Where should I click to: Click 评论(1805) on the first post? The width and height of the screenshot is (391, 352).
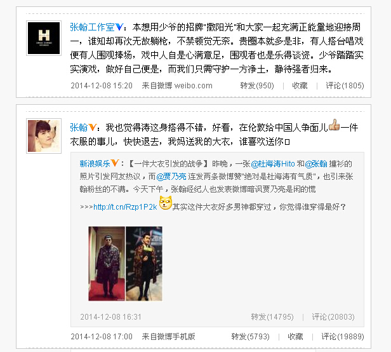(345, 86)
